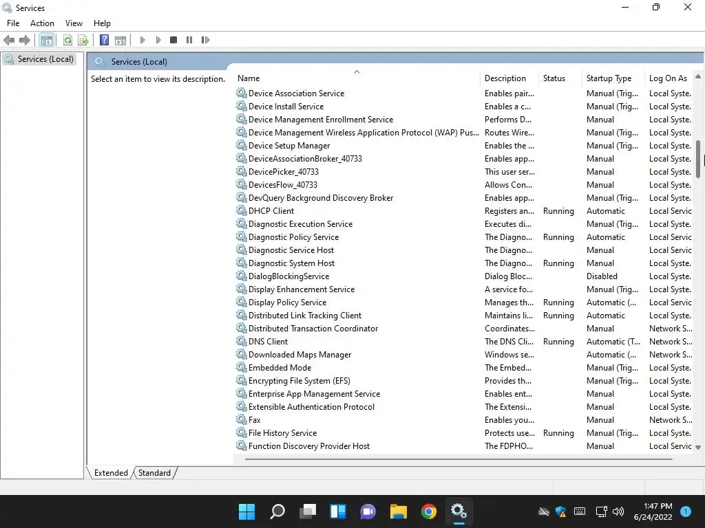Viewport: 705px width, 528px height.
Task: Select the Device Install Service row
Action: click(464, 107)
